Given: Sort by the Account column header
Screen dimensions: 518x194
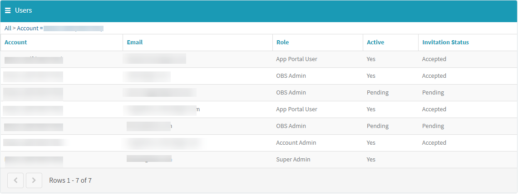Looking at the screenshot, I should pos(16,42).
